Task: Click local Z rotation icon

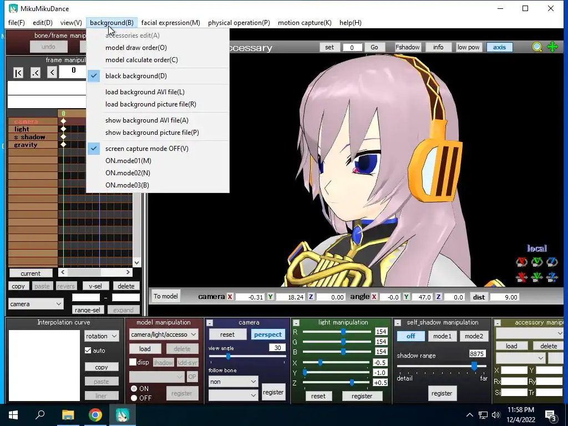Action: click(x=552, y=262)
